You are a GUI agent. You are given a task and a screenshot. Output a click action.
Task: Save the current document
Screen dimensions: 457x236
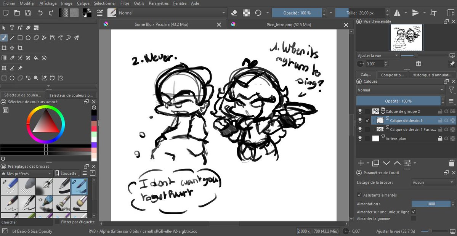click(x=28, y=13)
